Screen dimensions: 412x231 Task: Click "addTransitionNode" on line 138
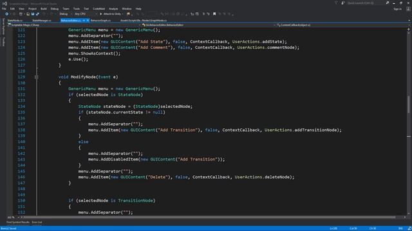pyautogui.click(x=315, y=130)
